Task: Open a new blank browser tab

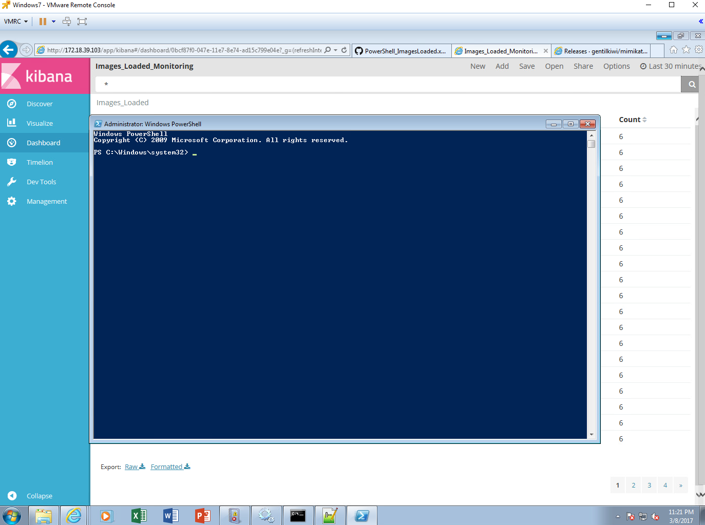Action: [x=657, y=51]
